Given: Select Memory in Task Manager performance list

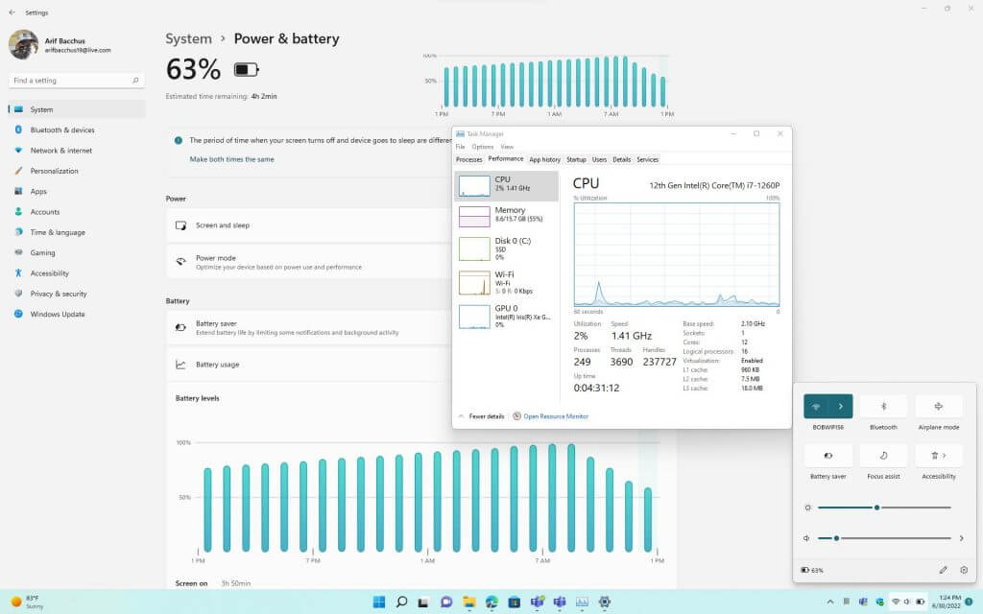Looking at the screenshot, I should (506, 216).
